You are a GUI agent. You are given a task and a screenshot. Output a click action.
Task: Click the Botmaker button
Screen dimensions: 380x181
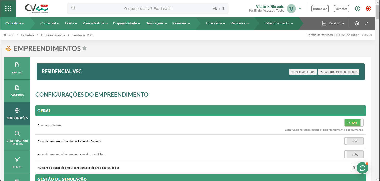click(320, 9)
